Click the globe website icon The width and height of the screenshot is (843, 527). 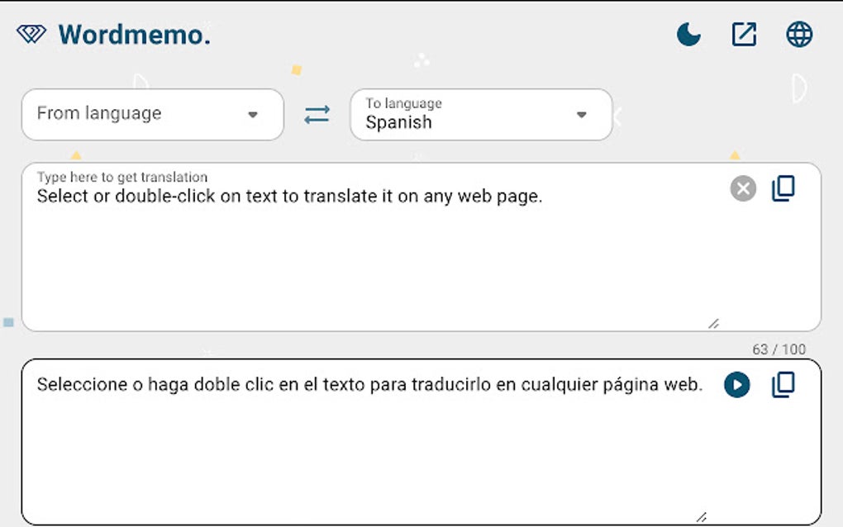pyautogui.click(x=798, y=34)
